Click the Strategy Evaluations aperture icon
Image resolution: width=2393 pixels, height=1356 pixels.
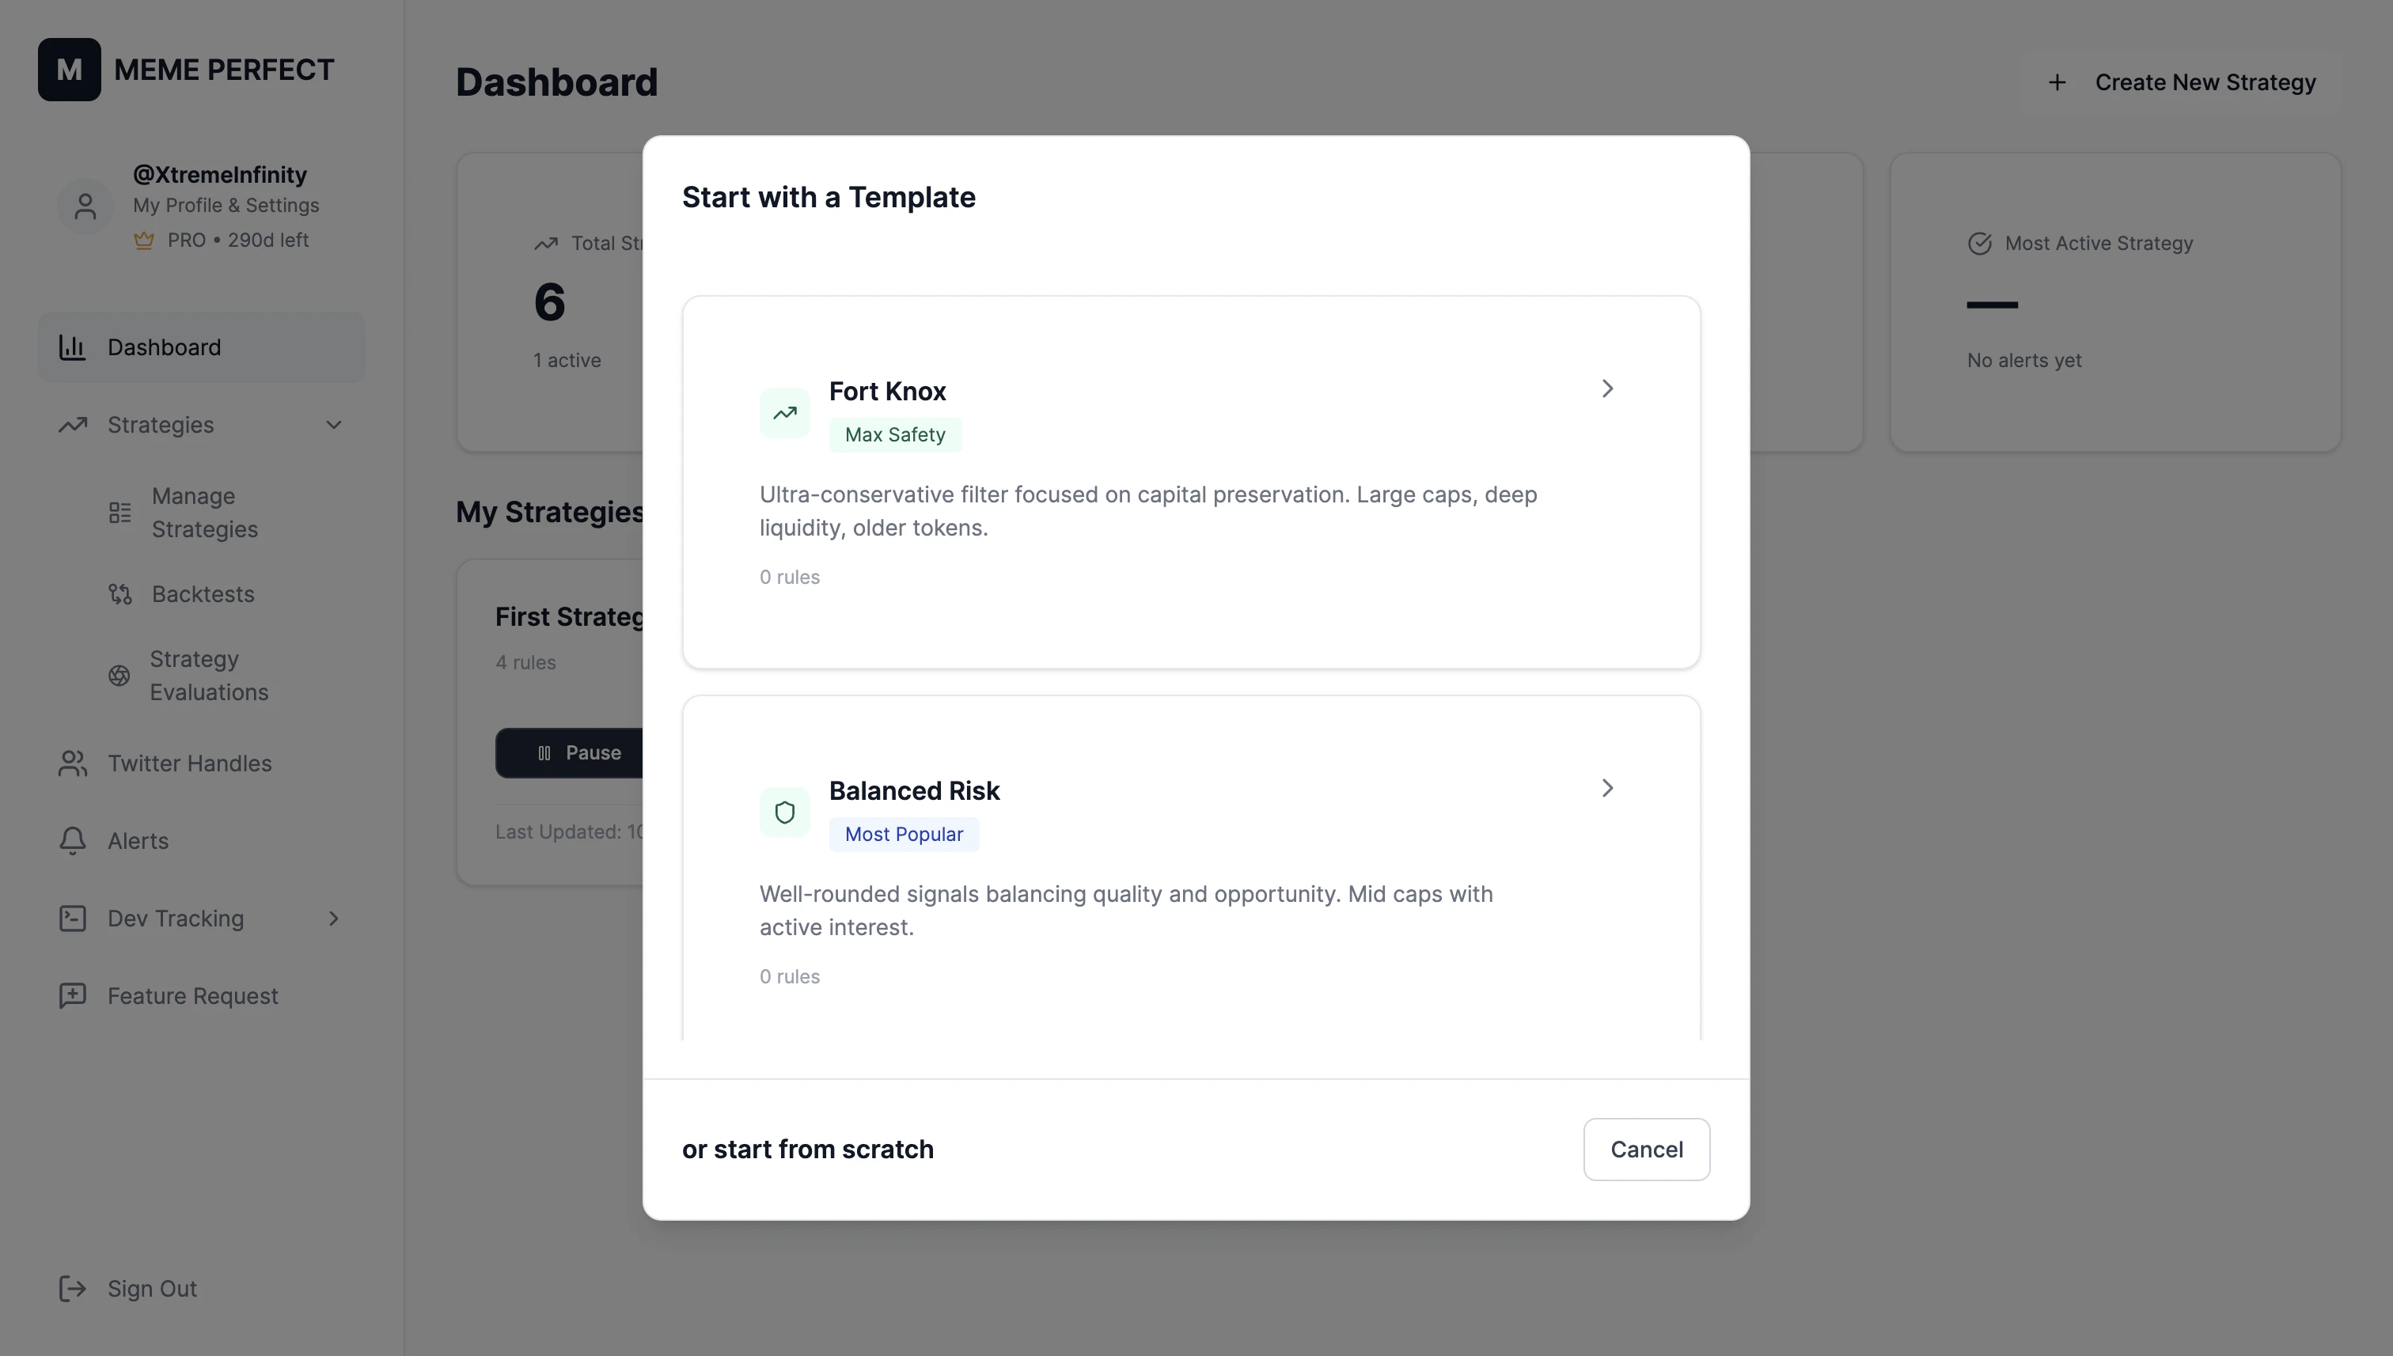pyautogui.click(x=119, y=675)
